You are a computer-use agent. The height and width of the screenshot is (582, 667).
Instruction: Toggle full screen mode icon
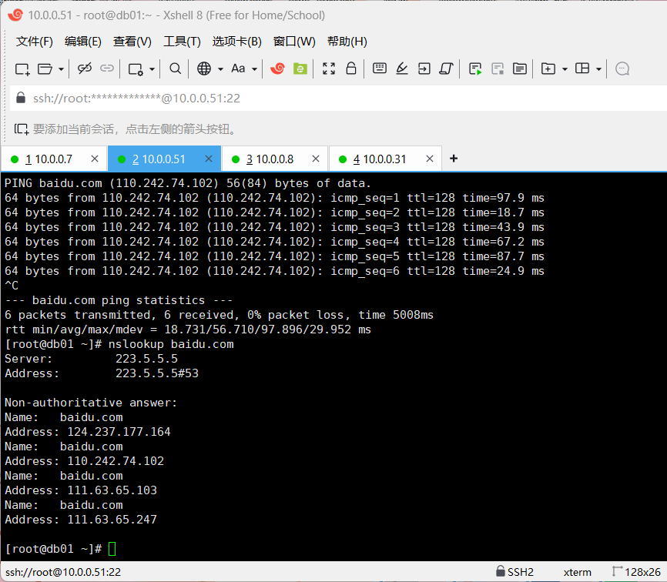point(329,69)
